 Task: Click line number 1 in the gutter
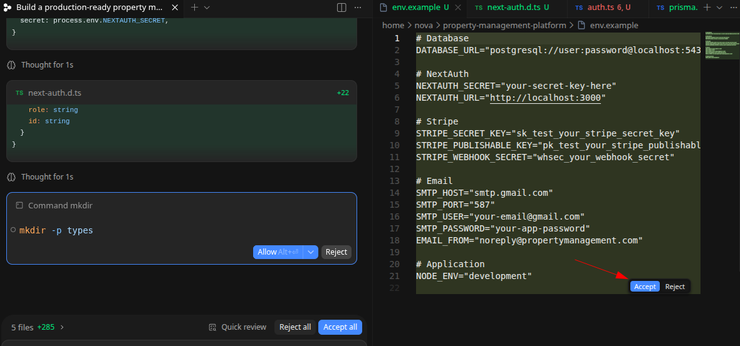click(397, 39)
